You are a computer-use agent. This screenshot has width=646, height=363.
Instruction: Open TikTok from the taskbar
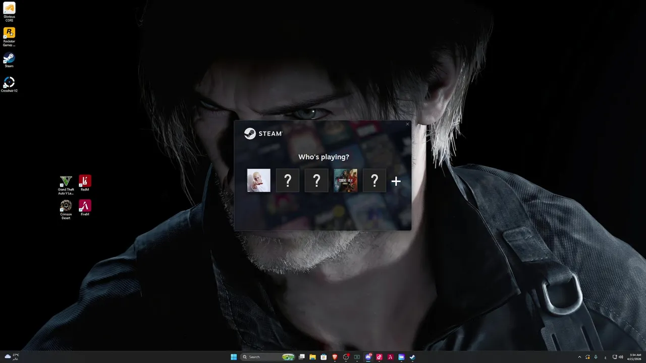pyautogui.click(x=379, y=357)
